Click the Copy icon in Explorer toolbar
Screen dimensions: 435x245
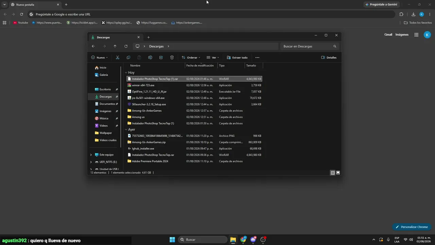(128, 58)
